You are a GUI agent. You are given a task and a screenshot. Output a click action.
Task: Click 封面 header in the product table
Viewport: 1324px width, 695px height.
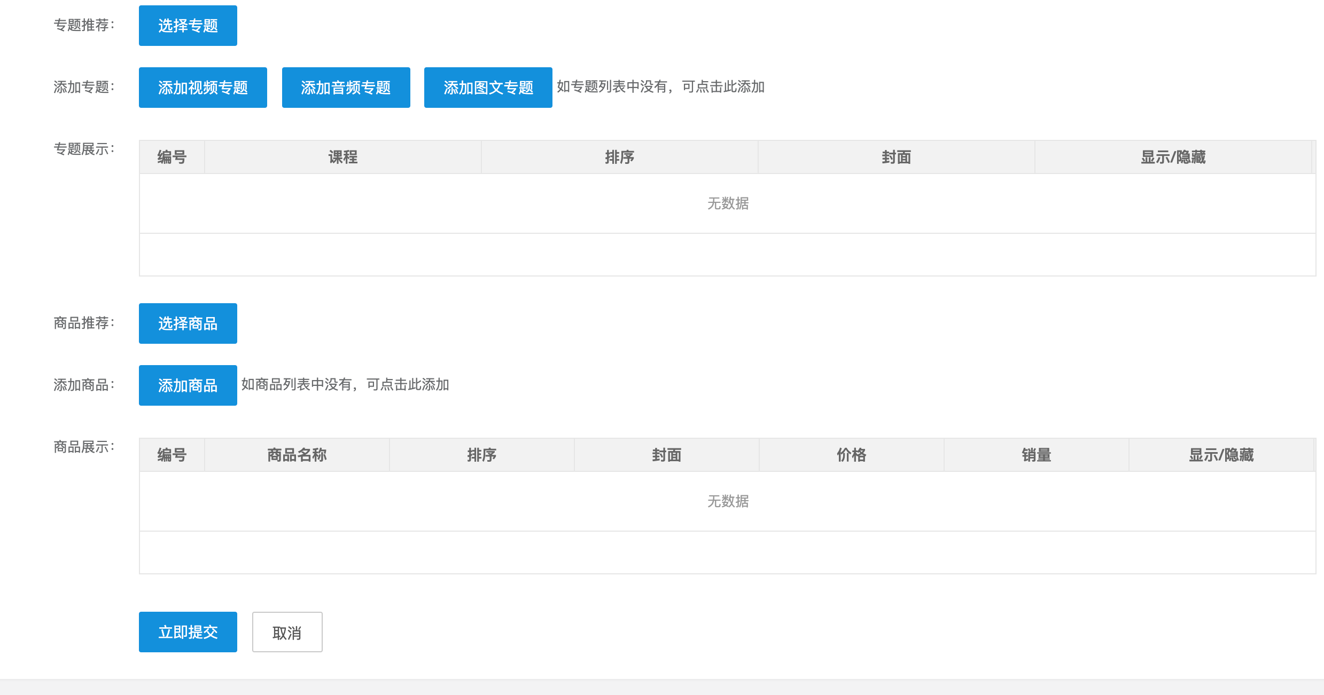(x=667, y=455)
